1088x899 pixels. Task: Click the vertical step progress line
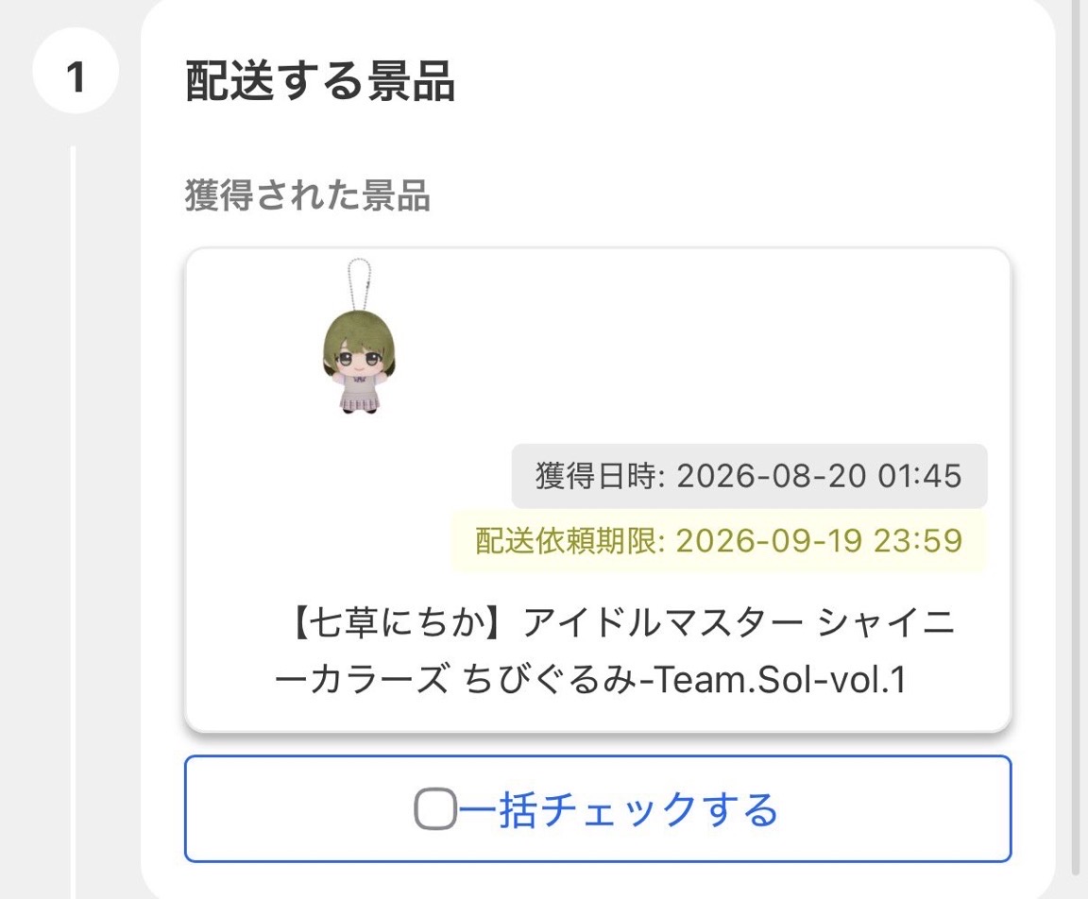(x=73, y=521)
